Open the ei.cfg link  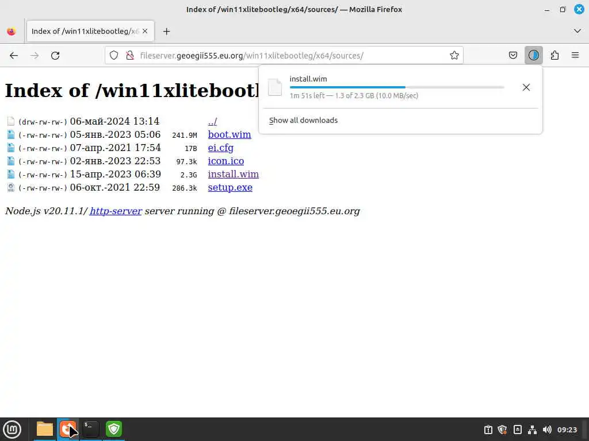[x=220, y=148]
